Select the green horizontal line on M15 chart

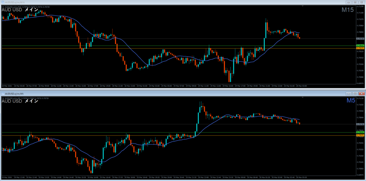tap(179, 45)
